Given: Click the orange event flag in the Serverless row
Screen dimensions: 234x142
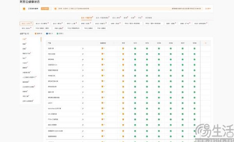Looking at the screenshot, I should click(x=103, y=109).
